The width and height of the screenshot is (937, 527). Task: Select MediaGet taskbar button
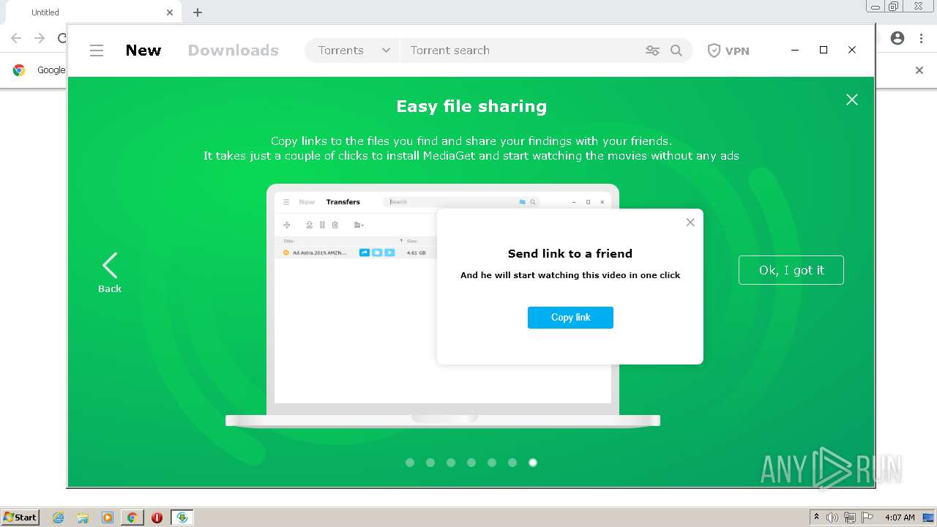(182, 517)
